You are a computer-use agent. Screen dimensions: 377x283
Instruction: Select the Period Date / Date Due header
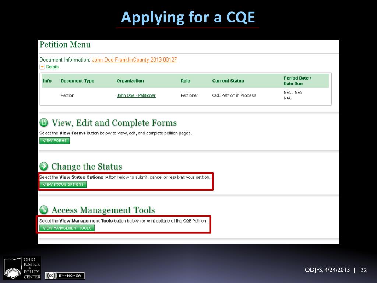point(297,81)
